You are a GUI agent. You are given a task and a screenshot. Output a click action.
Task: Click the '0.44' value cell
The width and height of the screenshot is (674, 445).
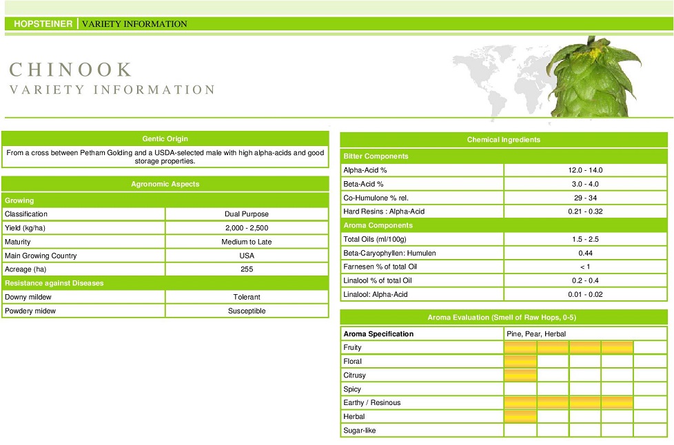(586, 253)
